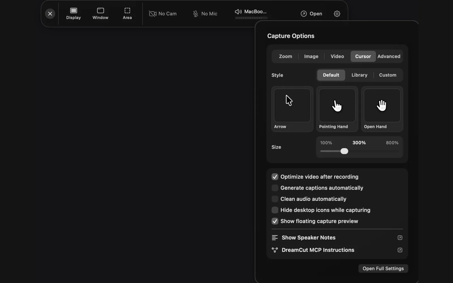Click the No Mic microphone icon
Image resolution: width=453 pixels, height=283 pixels.
click(196, 14)
